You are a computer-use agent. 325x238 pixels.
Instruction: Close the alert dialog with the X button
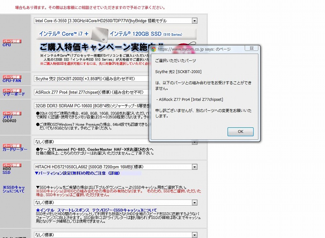(x=251, y=48)
